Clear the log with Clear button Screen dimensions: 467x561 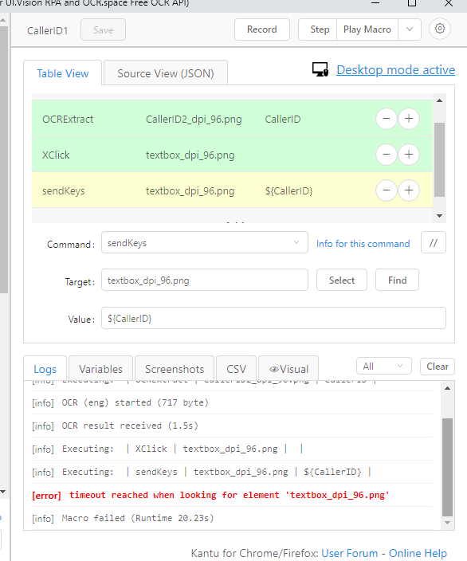(438, 367)
